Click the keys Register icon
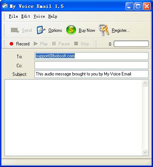 pyautogui.click(x=104, y=30)
